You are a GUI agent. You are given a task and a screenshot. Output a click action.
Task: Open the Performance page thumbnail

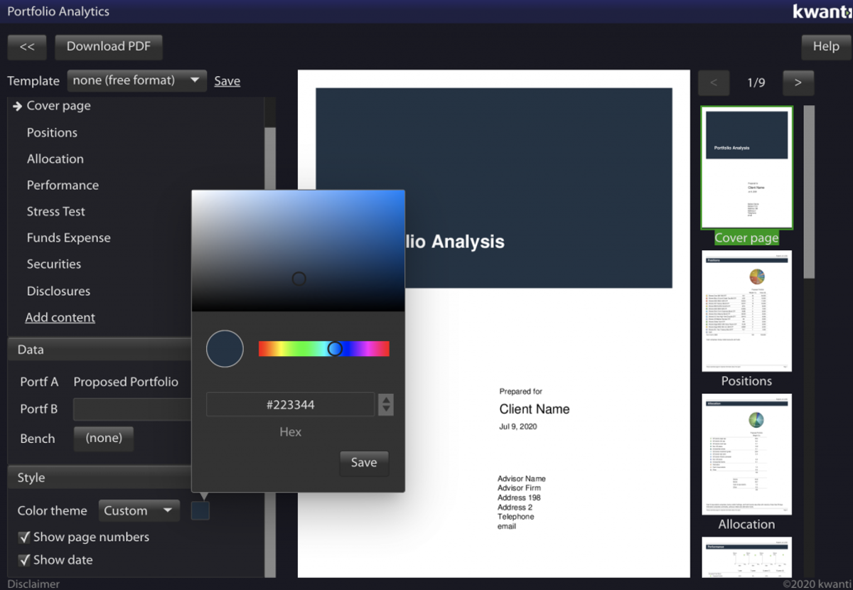(x=746, y=558)
